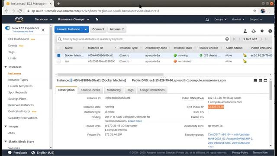Go to next page of instances

tap(261, 39)
